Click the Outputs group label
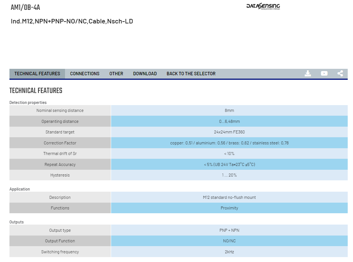Screen dimensions: 353x262 (16, 222)
